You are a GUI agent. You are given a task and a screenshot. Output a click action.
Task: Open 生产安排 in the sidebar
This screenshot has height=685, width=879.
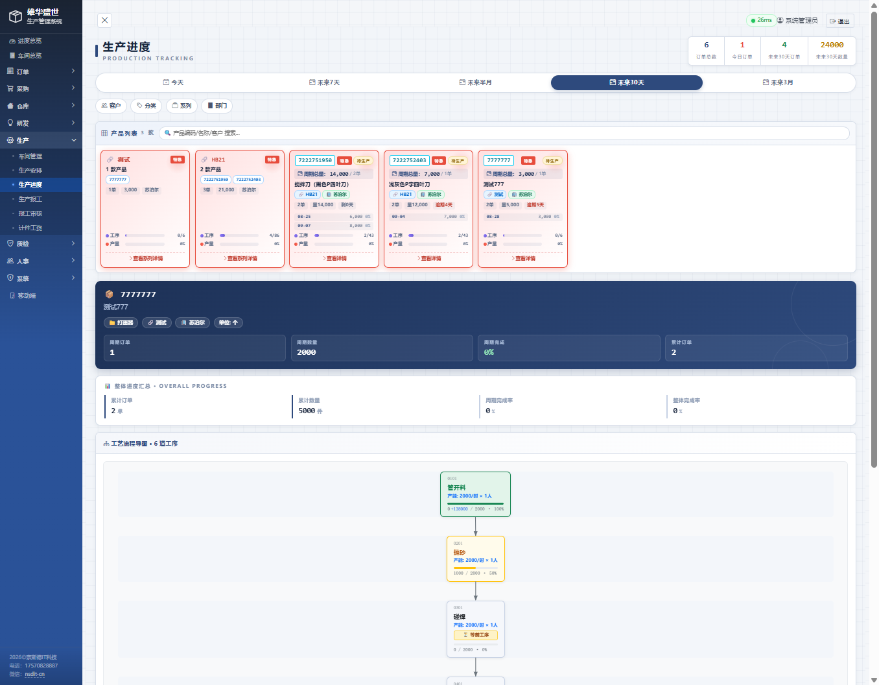[30, 171]
